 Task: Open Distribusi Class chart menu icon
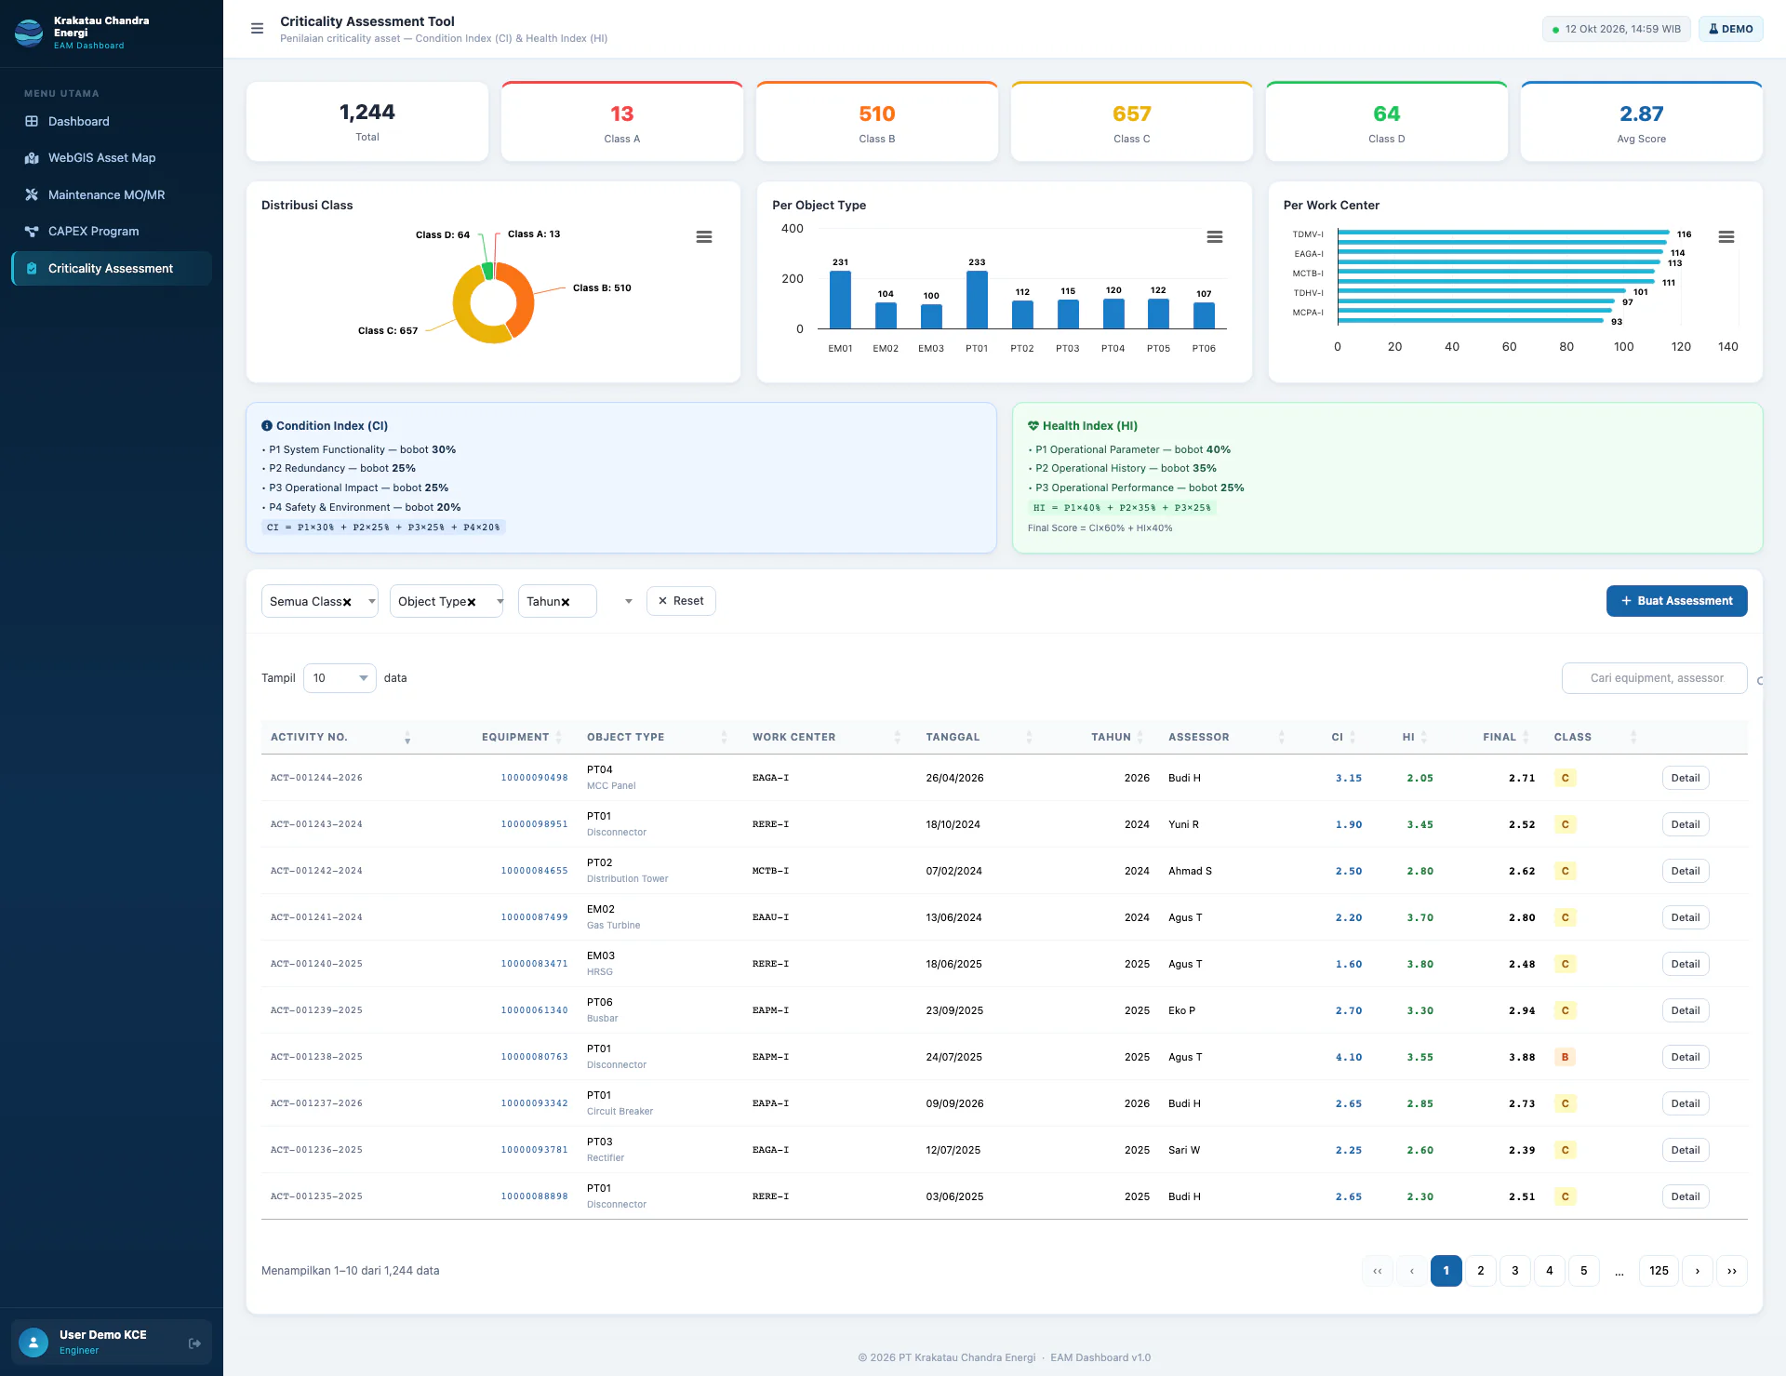pos(704,237)
